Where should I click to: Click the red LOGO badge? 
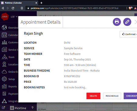coord(5,17)
